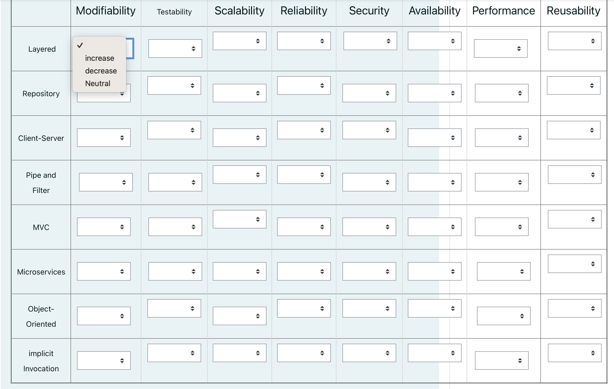Choose "Neutral" from the open dropdown list
Image resolution: width=614 pixels, height=389 pixels.
[x=98, y=83]
